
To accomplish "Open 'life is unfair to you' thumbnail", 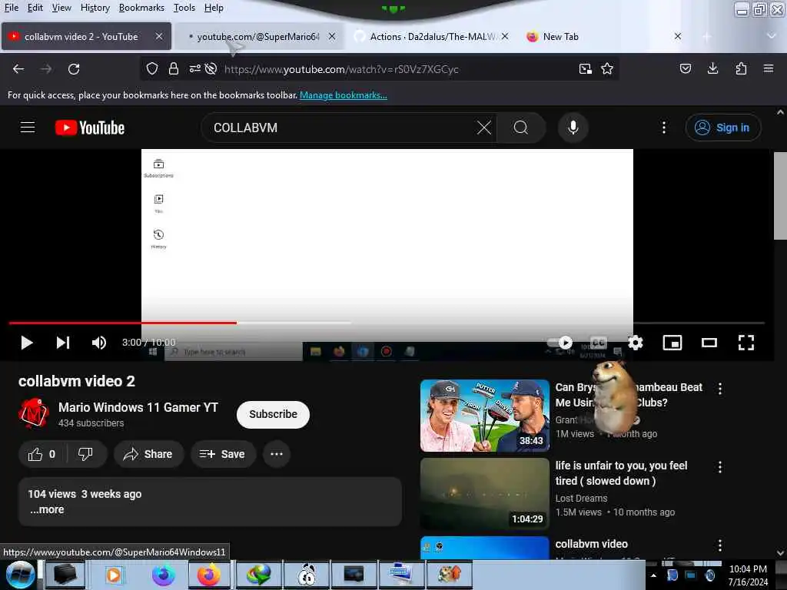I will [484, 494].
